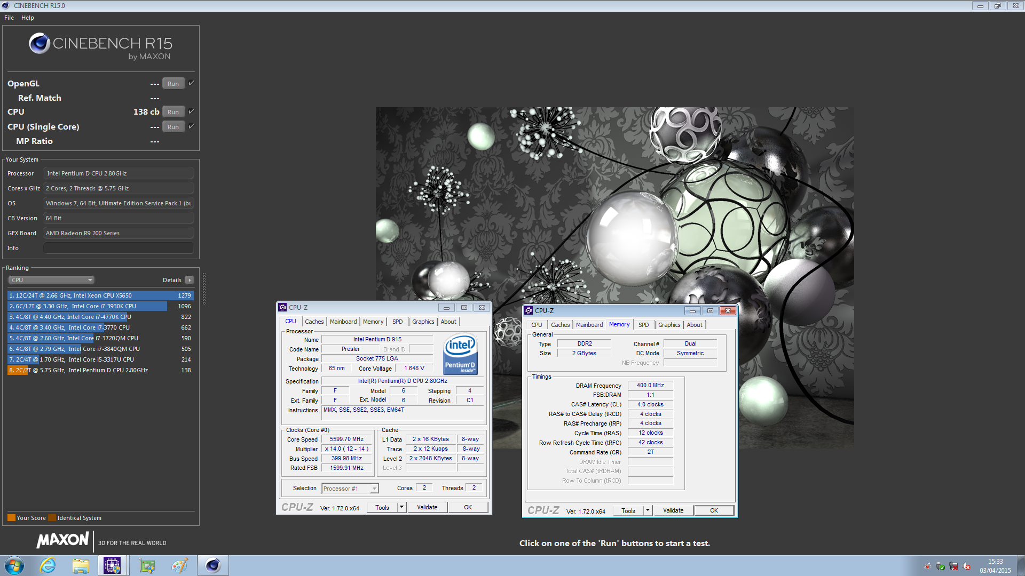This screenshot has width=1025, height=576.
Task: Select ranking row Intel Xeon CPU X5650
Action: click(100, 295)
